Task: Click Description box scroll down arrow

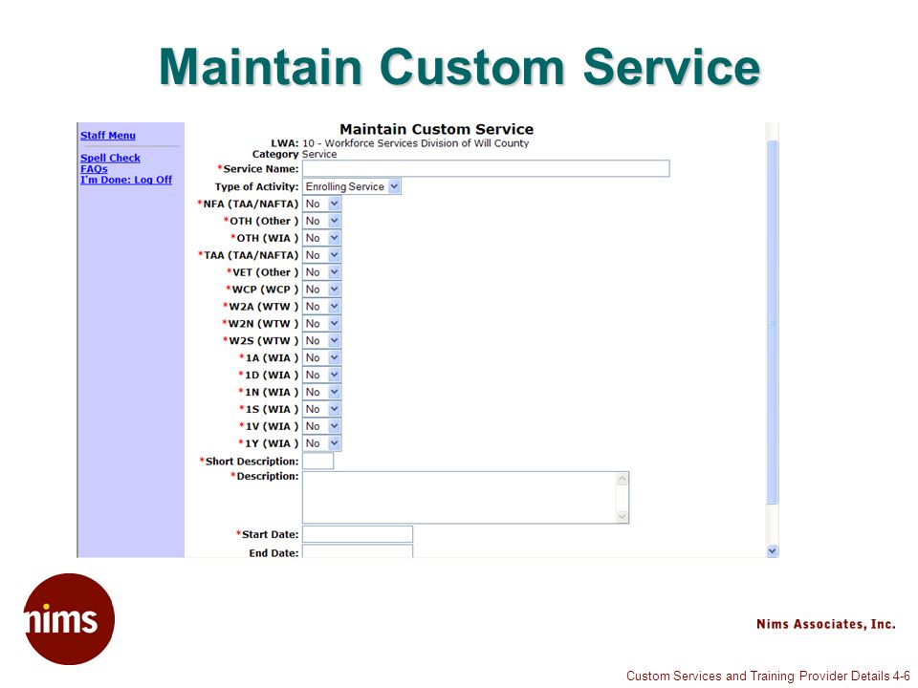Action: (x=622, y=516)
